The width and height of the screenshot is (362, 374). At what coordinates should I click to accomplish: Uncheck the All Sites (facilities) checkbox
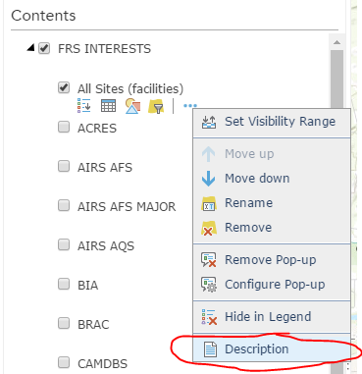[x=64, y=87]
